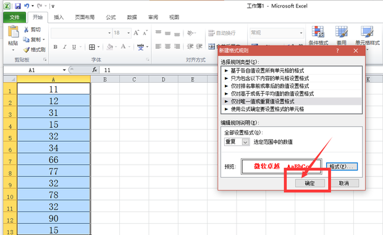Select rule 仅对高于或低于平均值的数值设置格式
Screen dimensions: 383x235
point(292,94)
